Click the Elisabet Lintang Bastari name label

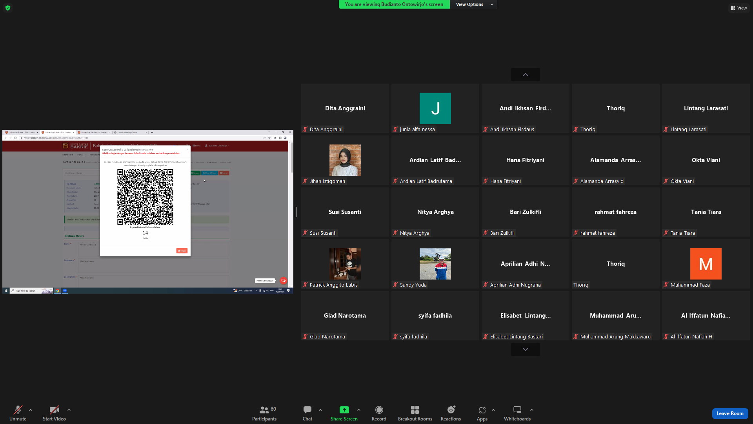pyautogui.click(x=517, y=336)
